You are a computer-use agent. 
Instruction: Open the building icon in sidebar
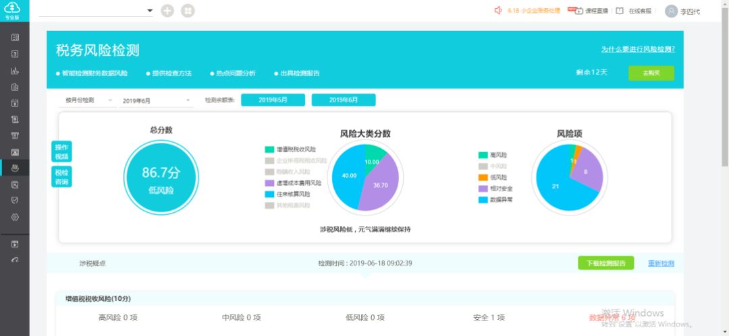pyautogui.click(x=15, y=87)
